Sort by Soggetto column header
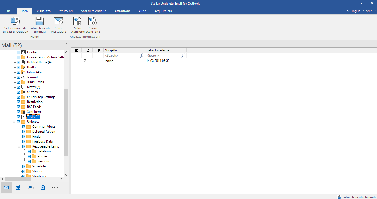 (124, 50)
